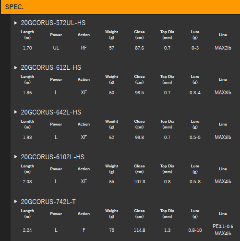Click the triangle marker beside 20GCORUS-6102L-HS

(x=16, y=157)
